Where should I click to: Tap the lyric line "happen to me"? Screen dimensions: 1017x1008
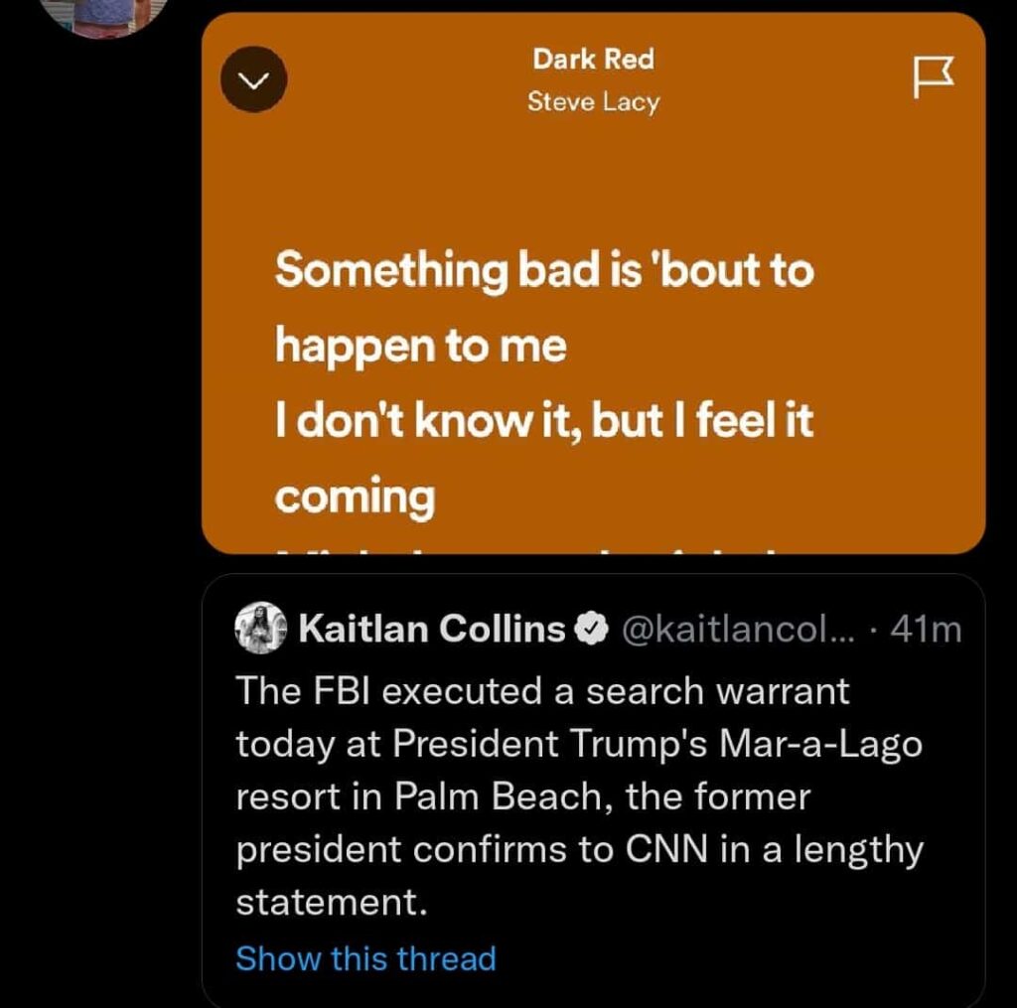tap(420, 347)
